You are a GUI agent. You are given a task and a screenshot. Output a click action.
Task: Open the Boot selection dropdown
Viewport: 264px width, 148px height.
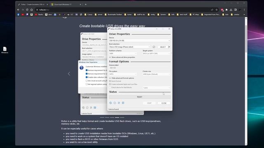[130, 47]
